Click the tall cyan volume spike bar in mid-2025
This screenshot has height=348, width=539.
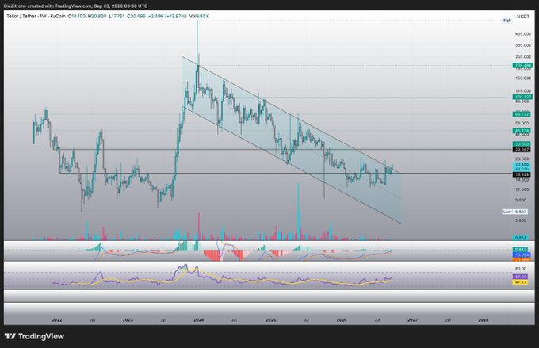[x=298, y=212]
